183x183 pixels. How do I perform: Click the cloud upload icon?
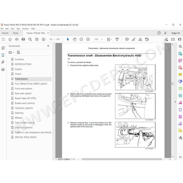coord(17,39)
